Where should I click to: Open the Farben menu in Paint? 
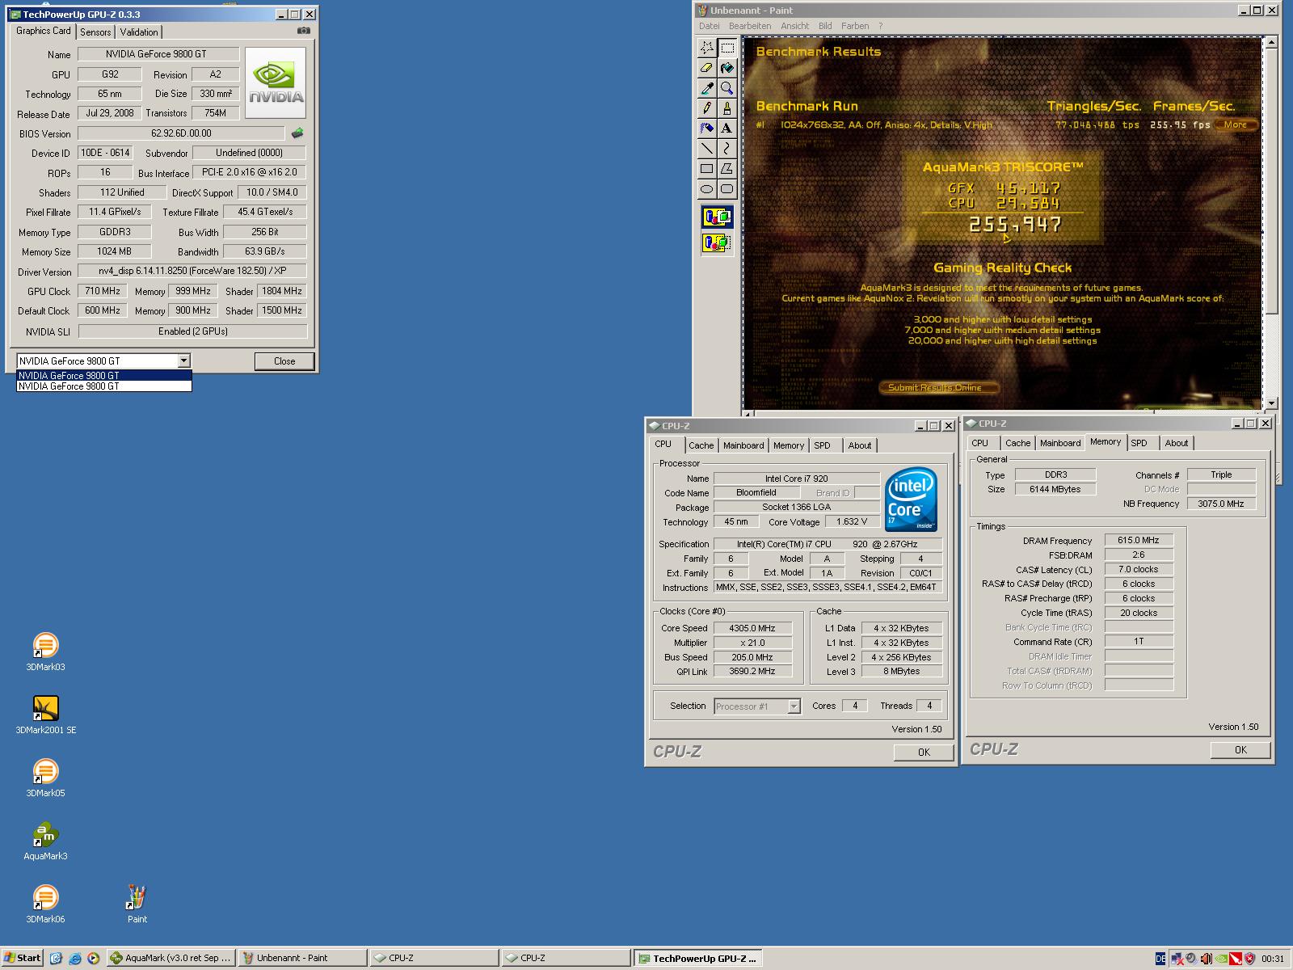point(855,26)
